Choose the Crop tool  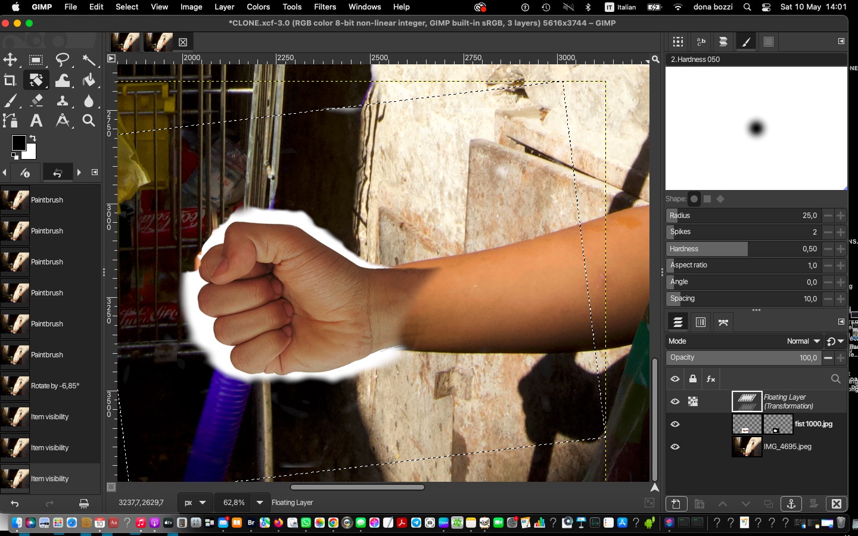pyautogui.click(x=10, y=80)
